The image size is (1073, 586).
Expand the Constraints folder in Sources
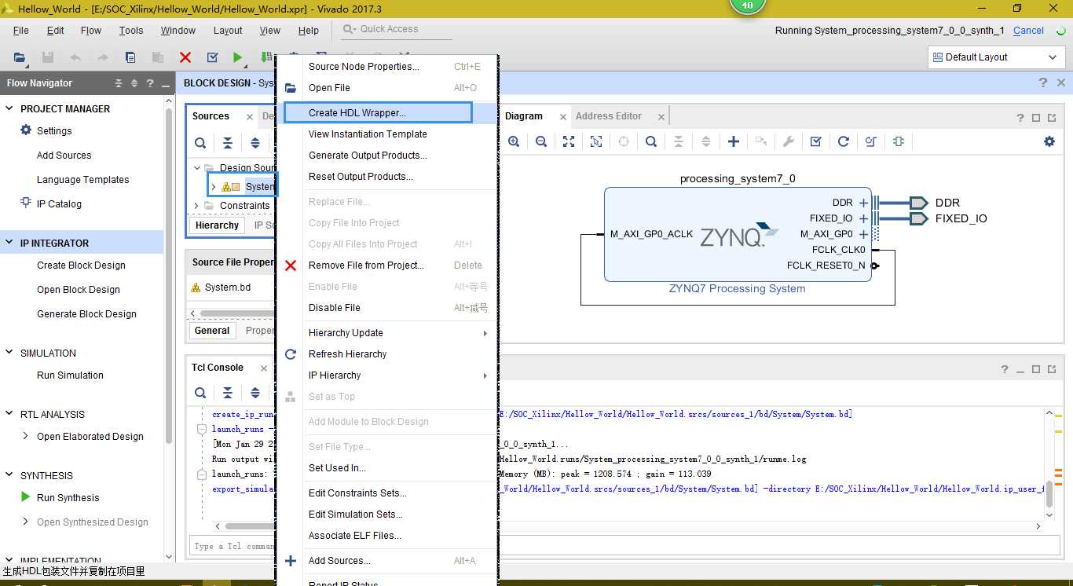point(196,206)
